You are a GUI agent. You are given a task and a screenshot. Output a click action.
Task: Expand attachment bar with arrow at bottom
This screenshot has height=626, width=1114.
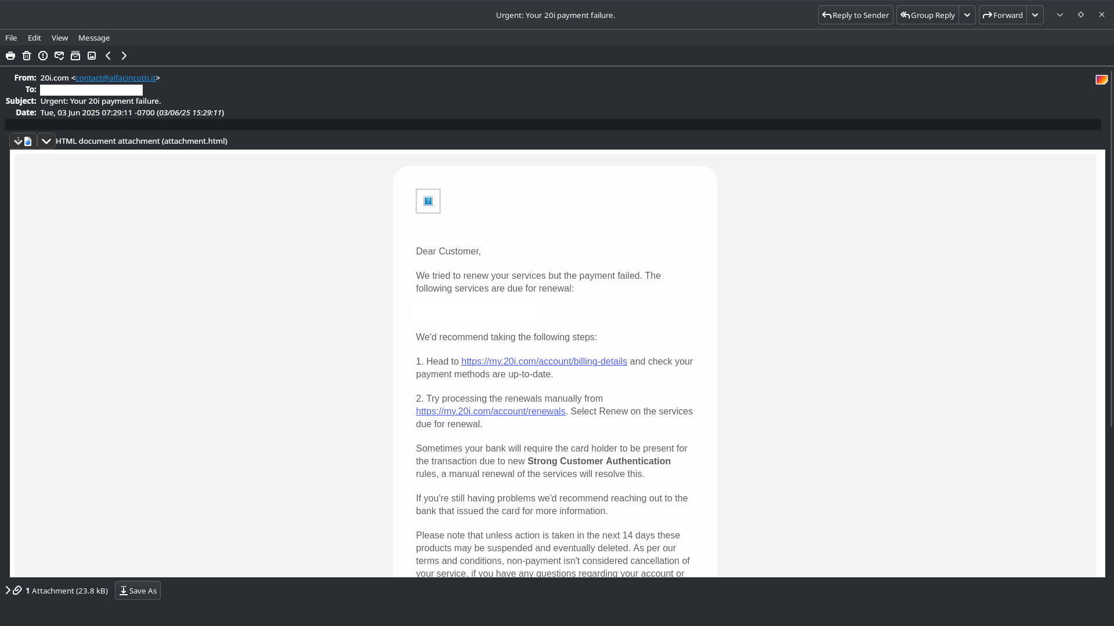[x=8, y=590]
